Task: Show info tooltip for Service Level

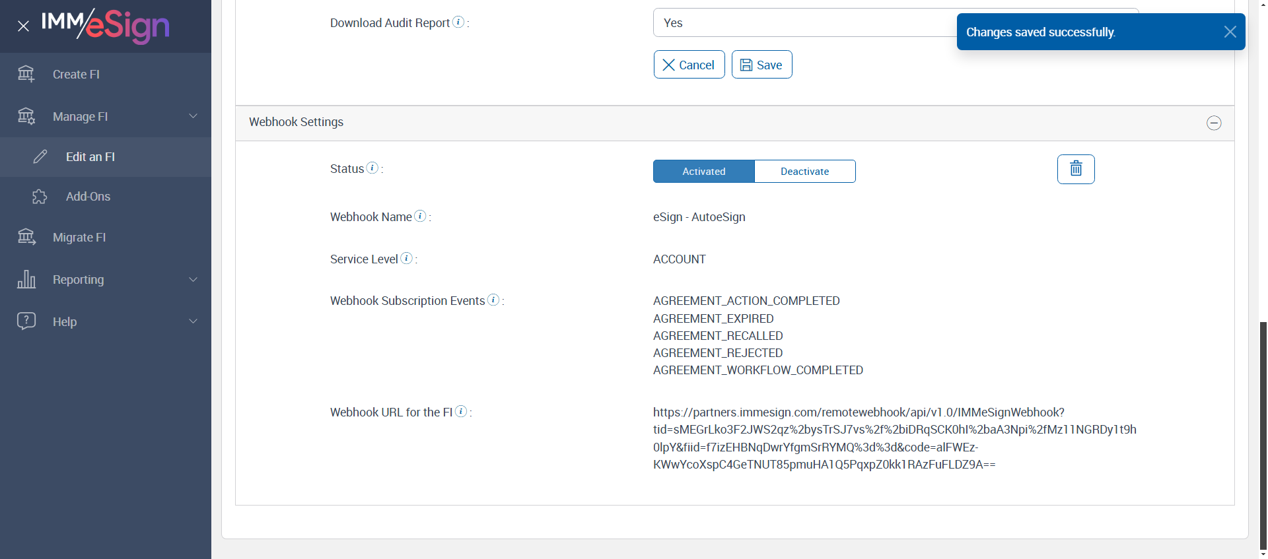Action: (407, 258)
